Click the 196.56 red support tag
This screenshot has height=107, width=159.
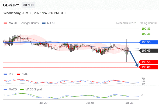[148, 62]
